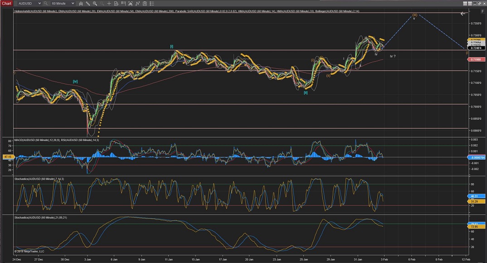Click the Stochastics 7,14,3 panel label
The image size is (487, 263).
click(x=39, y=179)
